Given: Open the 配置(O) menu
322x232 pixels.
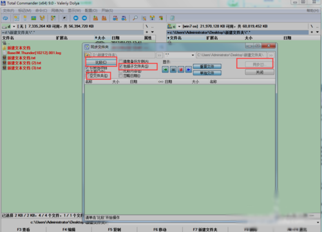Looking at the screenshot, I should (x=91, y=10).
